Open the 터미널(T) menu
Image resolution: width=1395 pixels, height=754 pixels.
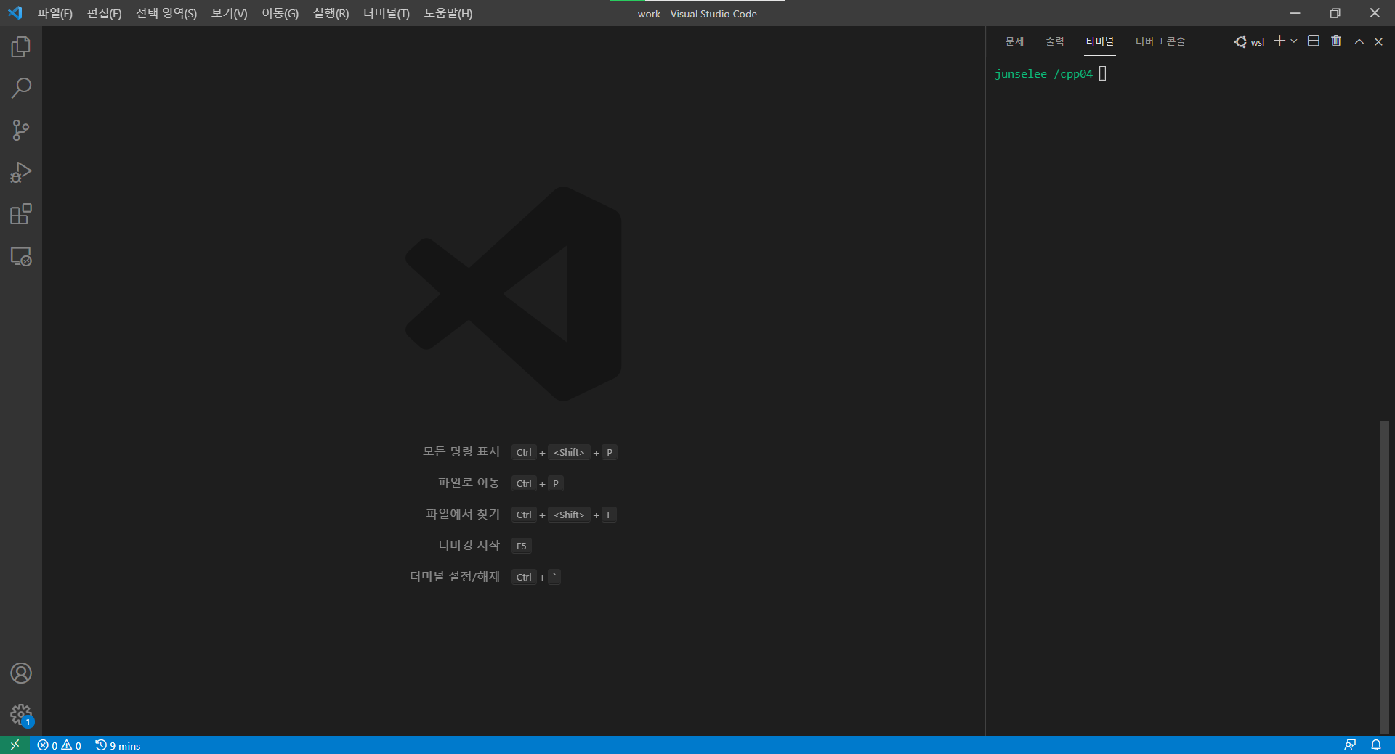[387, 13]
